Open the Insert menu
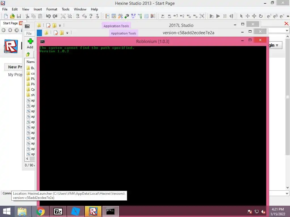The width and height of the screenshot is (290, 217). pos(38,9)
